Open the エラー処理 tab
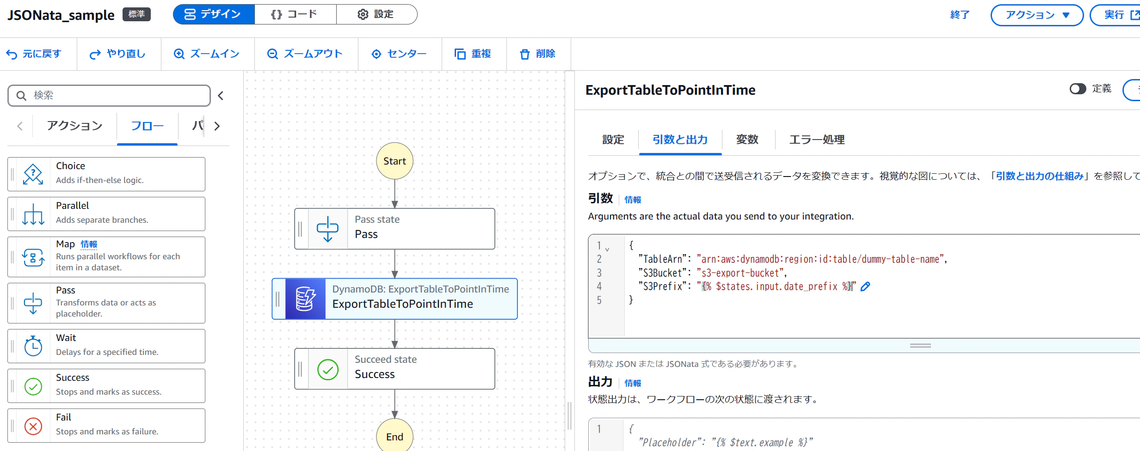This screenshot has width=1140, height=451. tap(817, 140)
